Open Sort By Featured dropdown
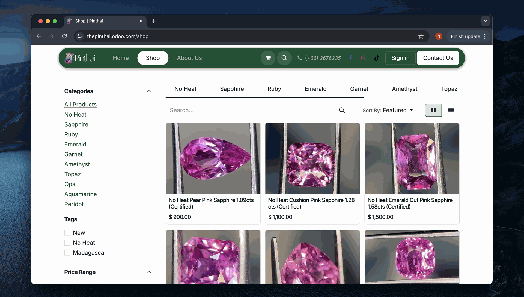The height and width of the screenshot is (297, 524). tap(388, 110)
